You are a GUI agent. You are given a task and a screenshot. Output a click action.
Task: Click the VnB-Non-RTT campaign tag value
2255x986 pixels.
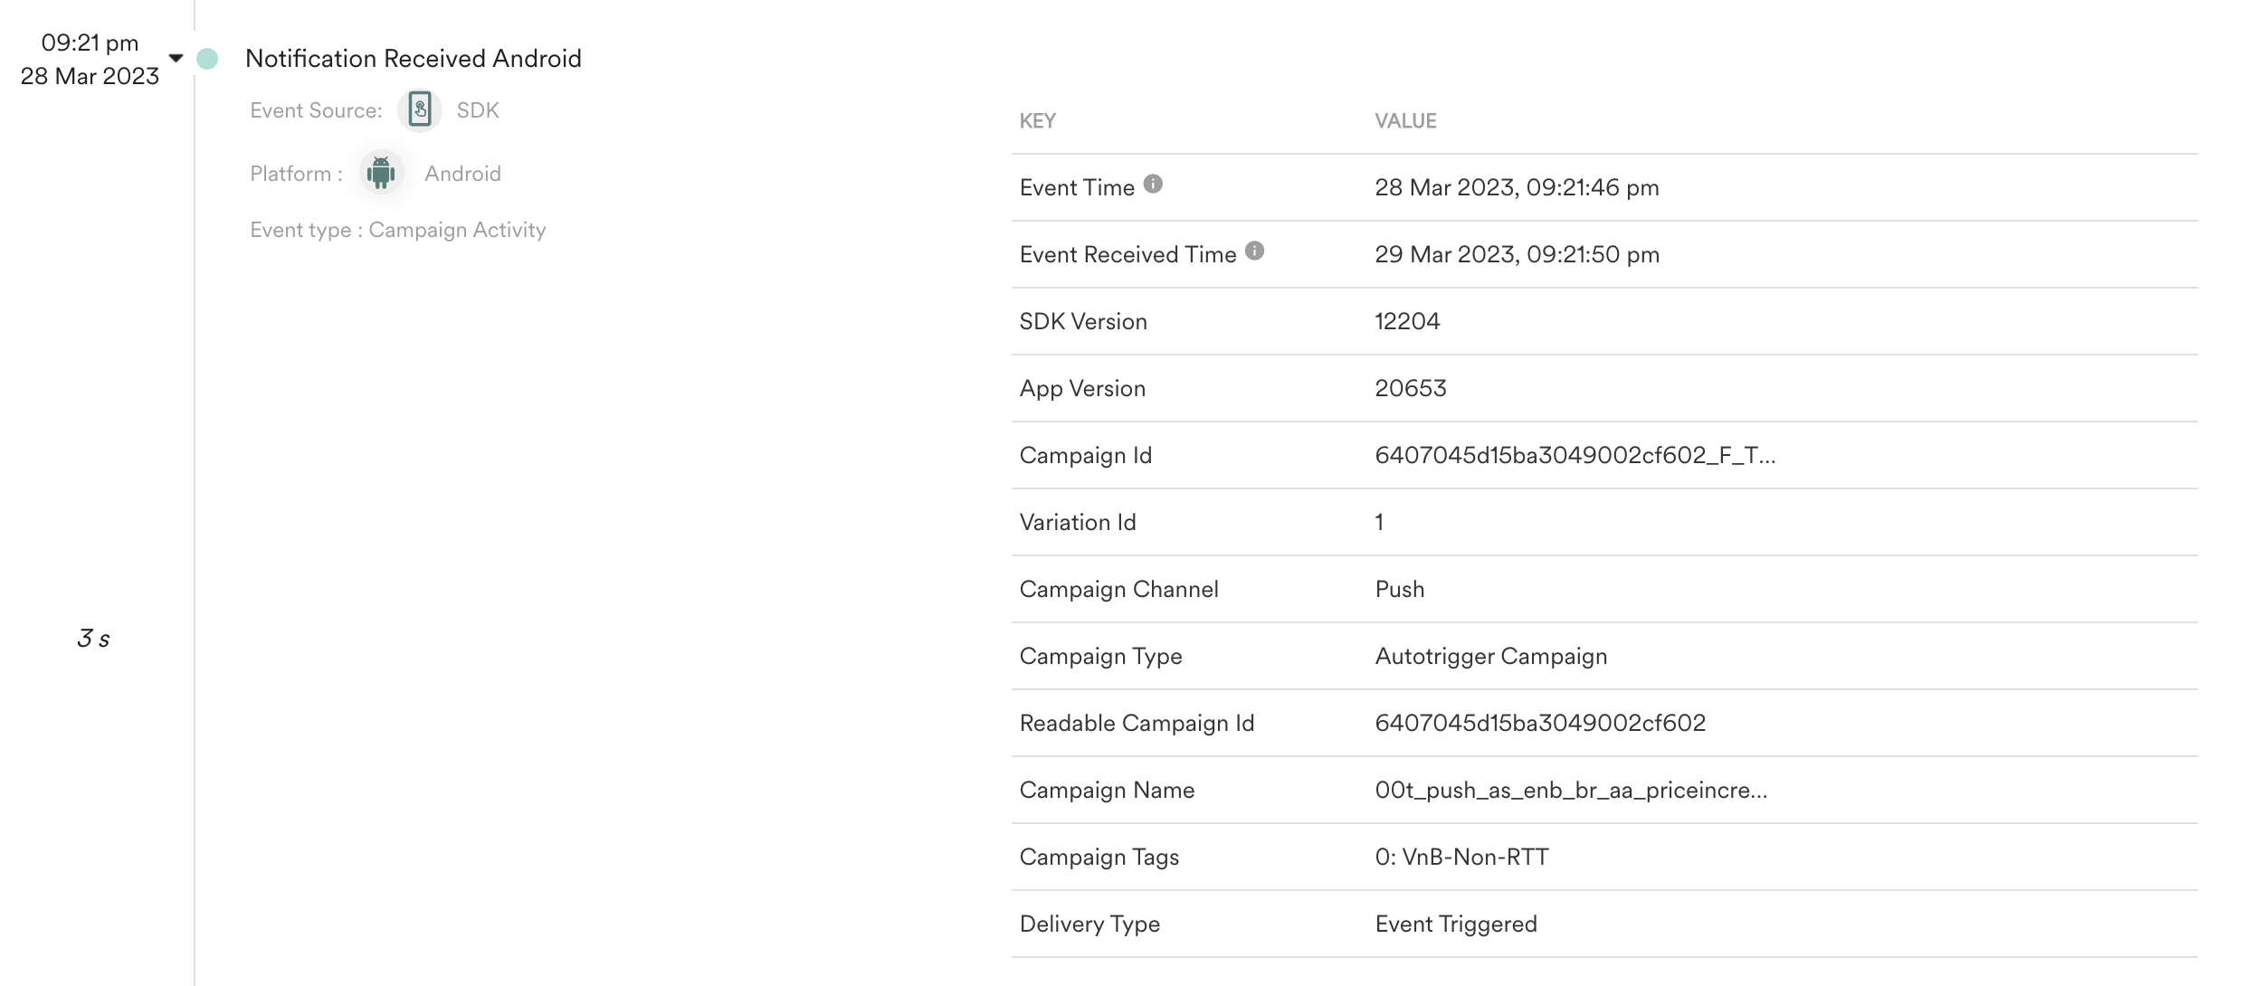coord(1461,857)
